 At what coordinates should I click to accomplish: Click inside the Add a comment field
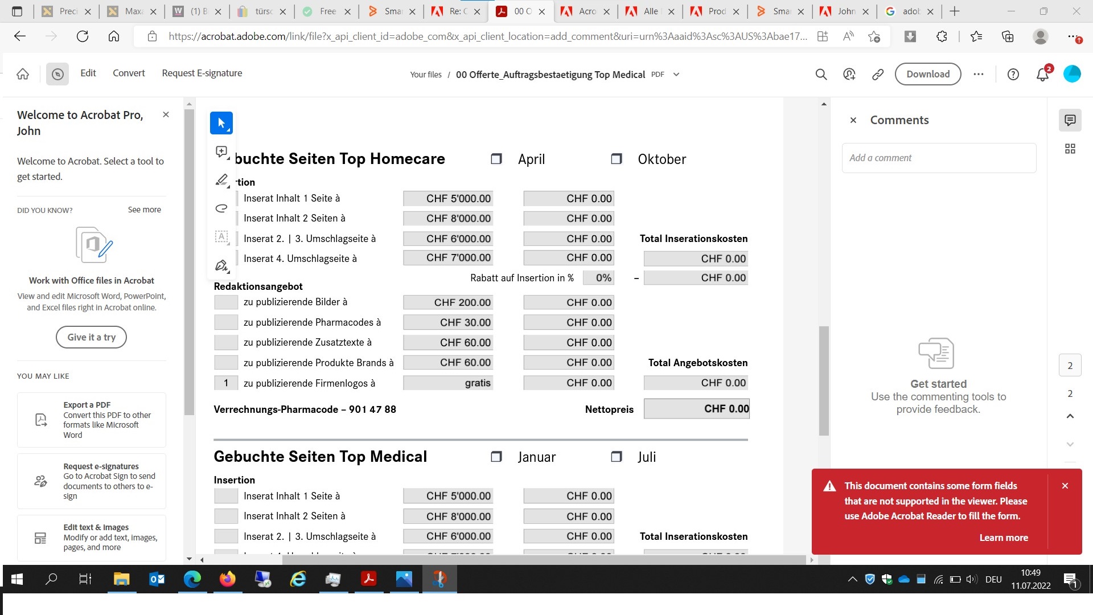(x=938, y=158)
